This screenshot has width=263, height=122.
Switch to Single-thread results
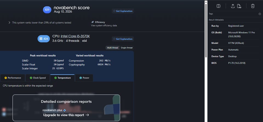(127, 48)
